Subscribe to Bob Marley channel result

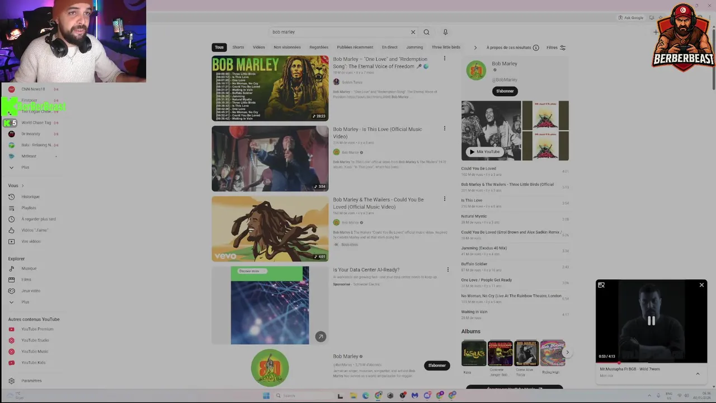coord(437,365)
